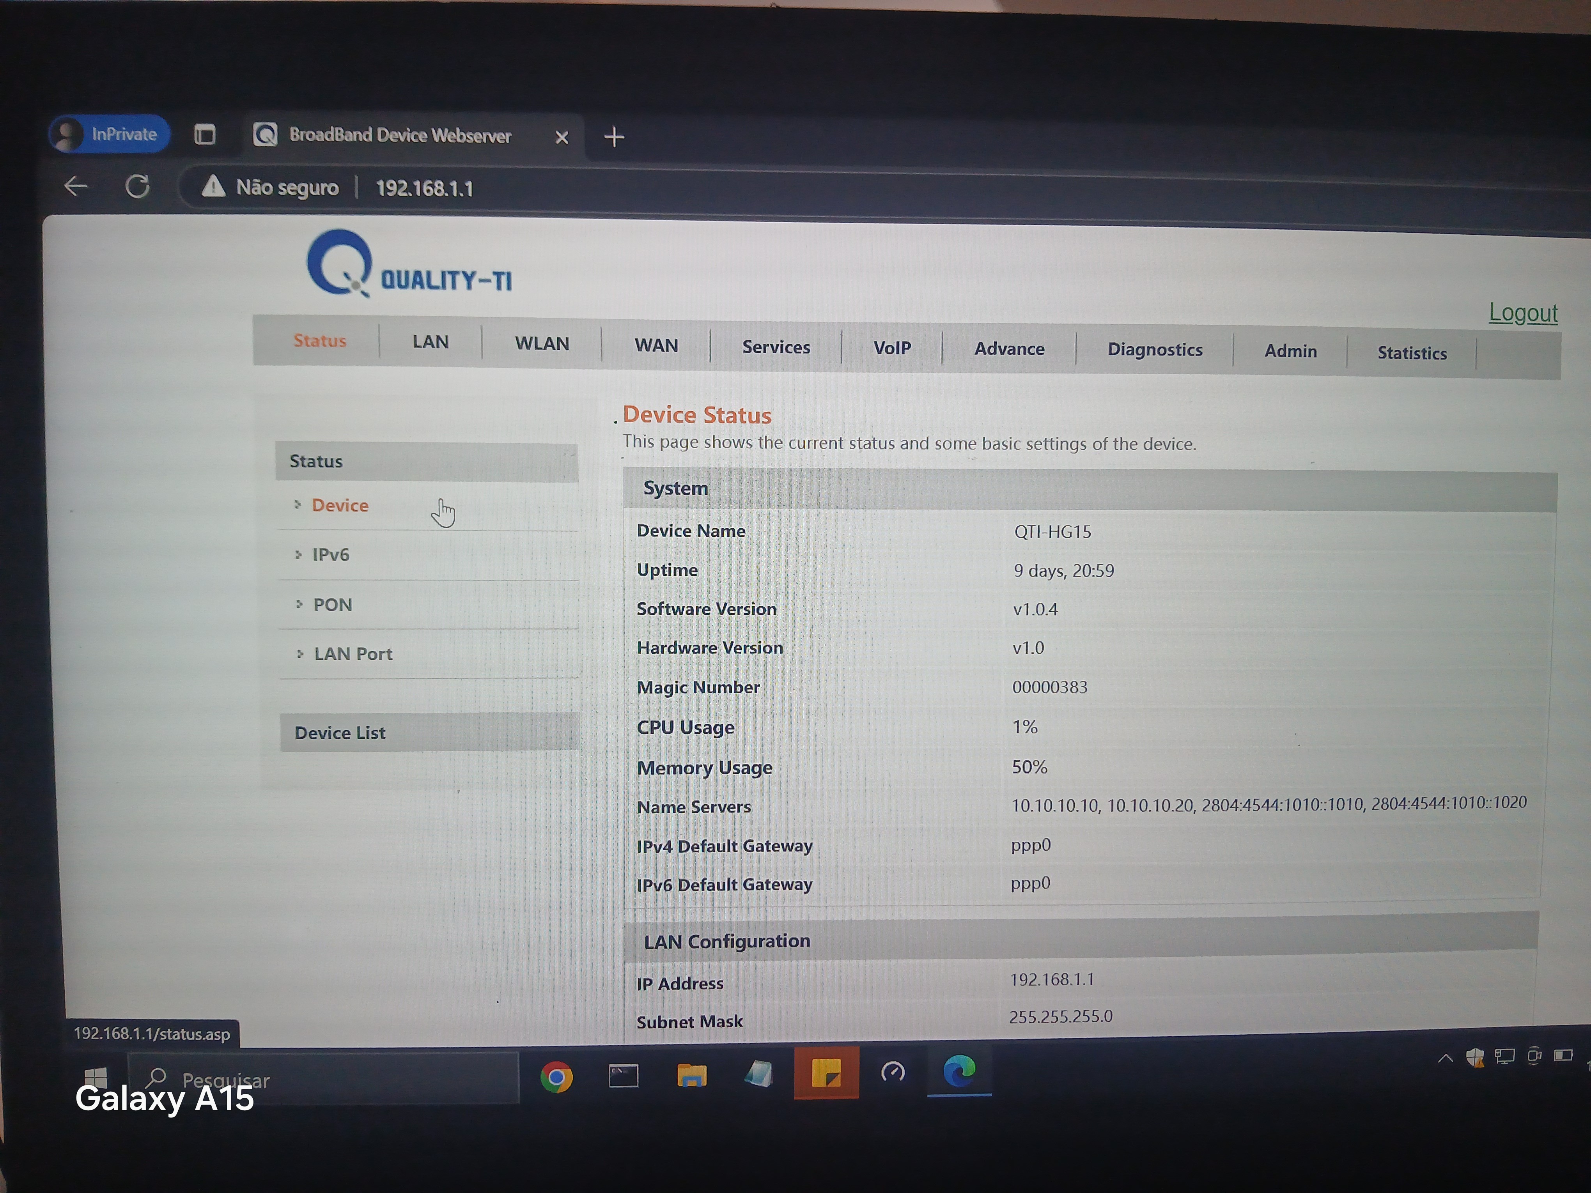
Task: Select LAN Port in the sidebar
Action: coord(353,654)
